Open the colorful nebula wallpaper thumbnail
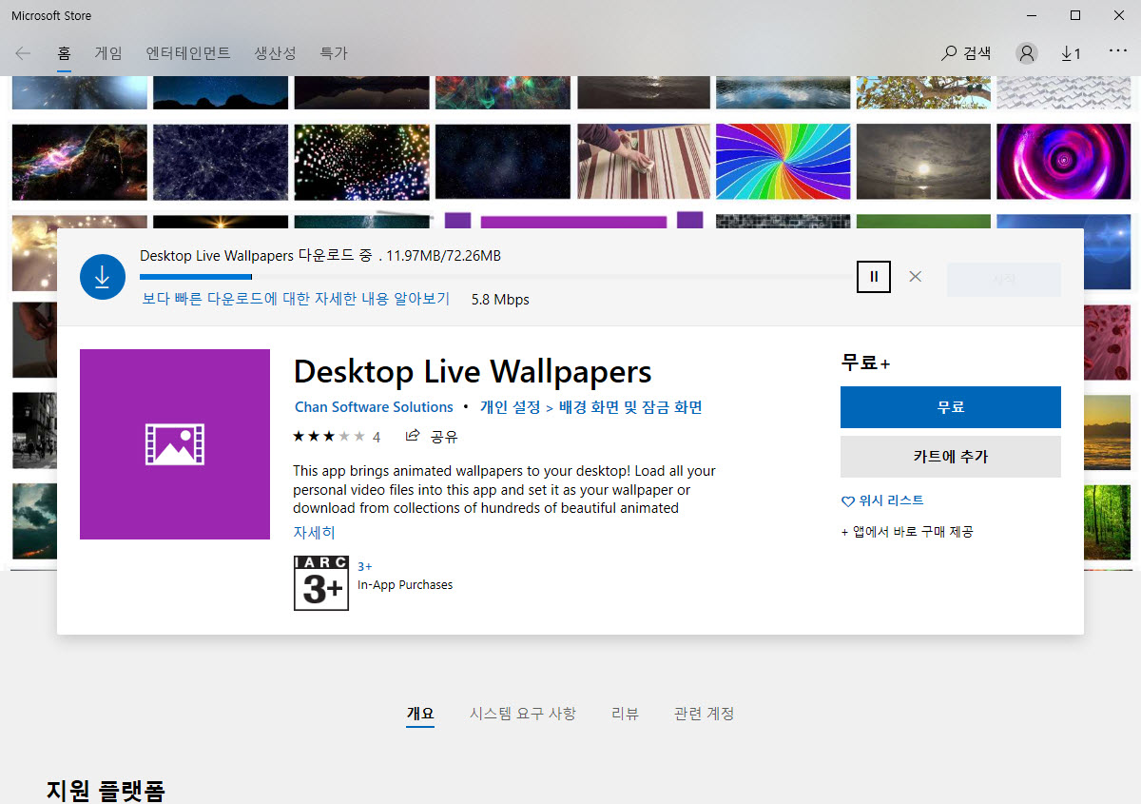Image resolution: width=1141 pixels, height=804 pixels. [79, 162]
